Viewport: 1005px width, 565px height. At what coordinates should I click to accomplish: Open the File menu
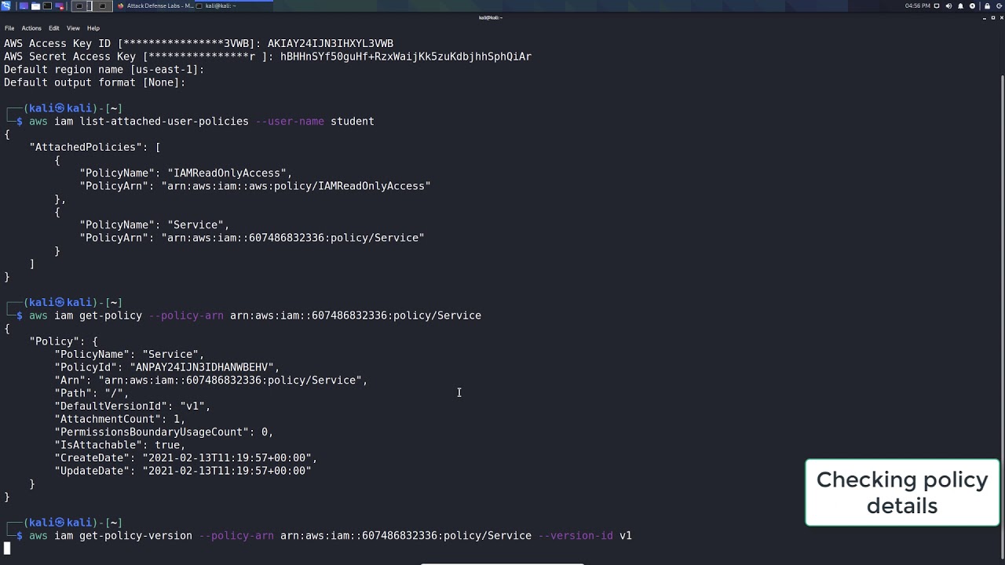[9, 28]
